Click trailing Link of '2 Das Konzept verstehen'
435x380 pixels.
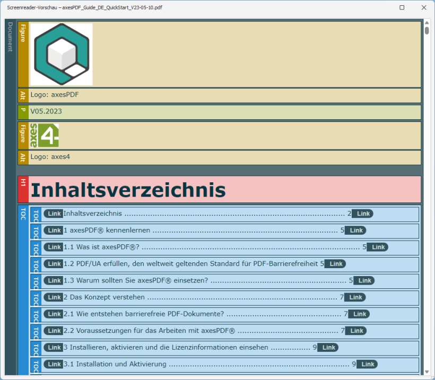355,297
